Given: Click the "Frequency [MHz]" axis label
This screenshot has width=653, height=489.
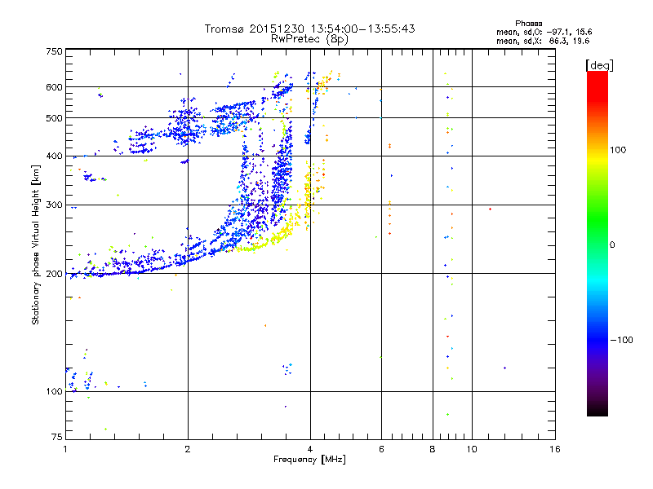Looking at the screenshot, I should pyautogui.click(x=309, y=460).
